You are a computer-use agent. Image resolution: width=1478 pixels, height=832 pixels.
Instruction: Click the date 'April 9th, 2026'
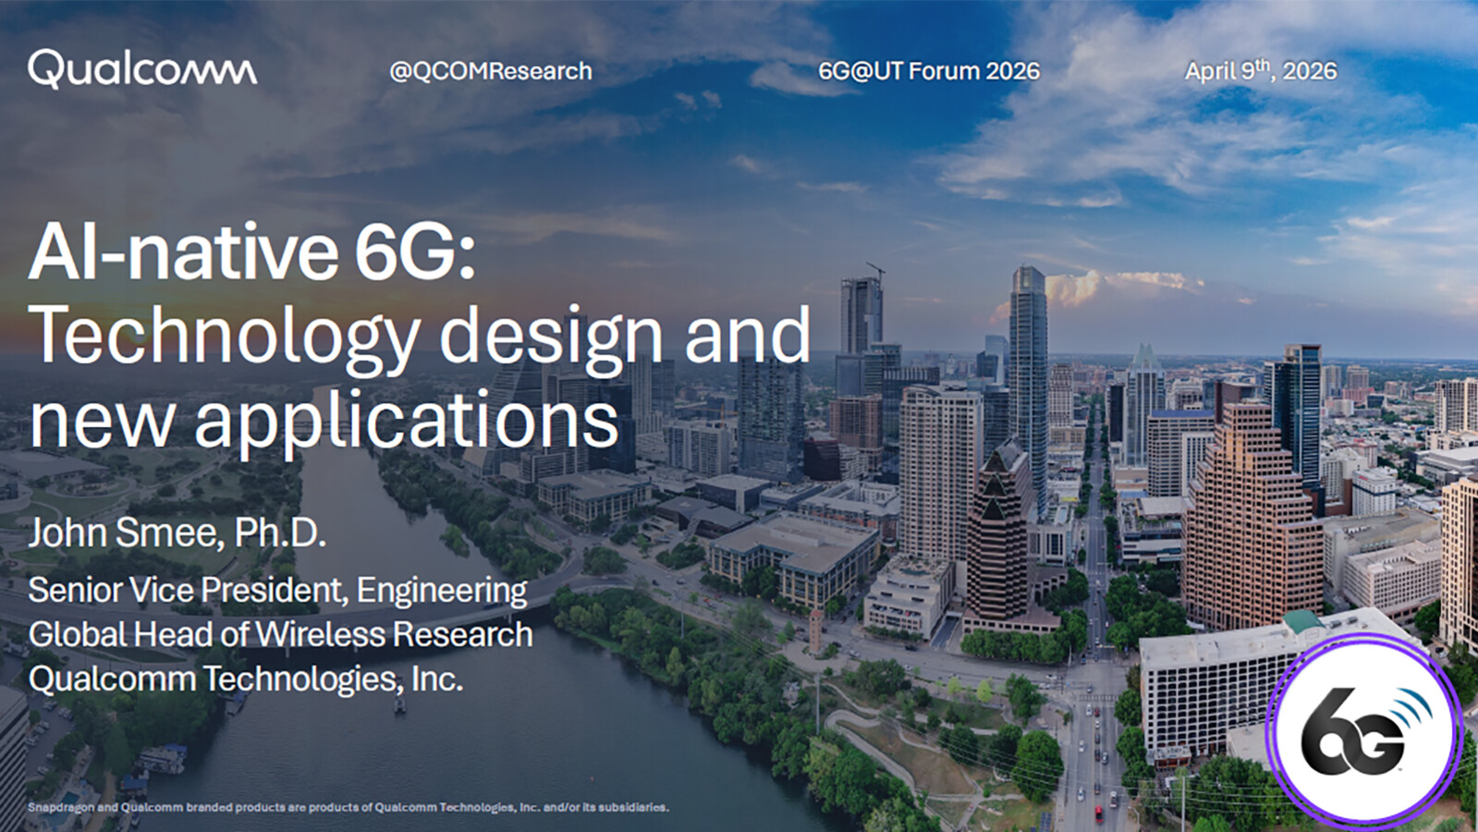(x=1261, y=70)
